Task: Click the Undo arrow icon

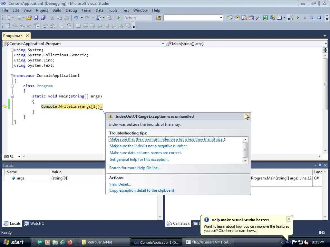Action: click(x=76, y=18)
